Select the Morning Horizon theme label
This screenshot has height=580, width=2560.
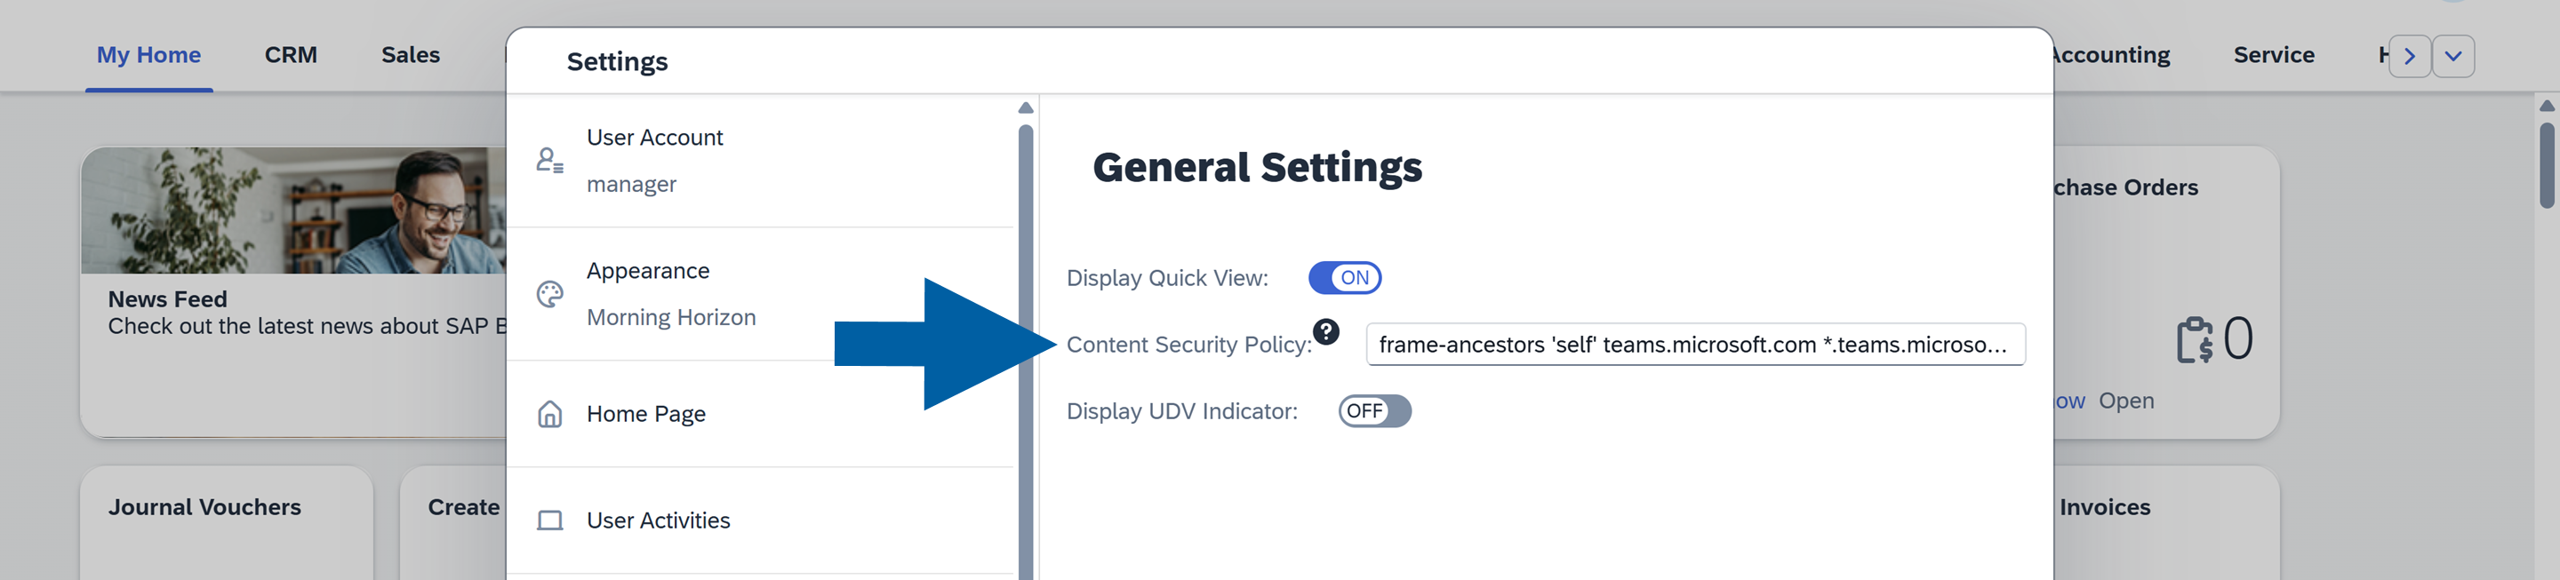[x=672, y=317]
